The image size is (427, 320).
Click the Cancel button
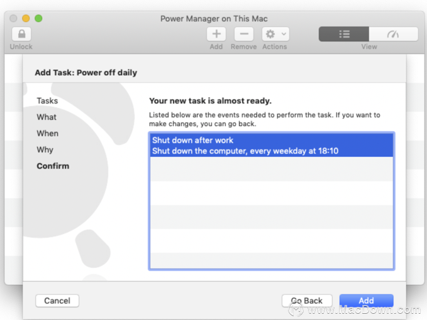(57, 301)
